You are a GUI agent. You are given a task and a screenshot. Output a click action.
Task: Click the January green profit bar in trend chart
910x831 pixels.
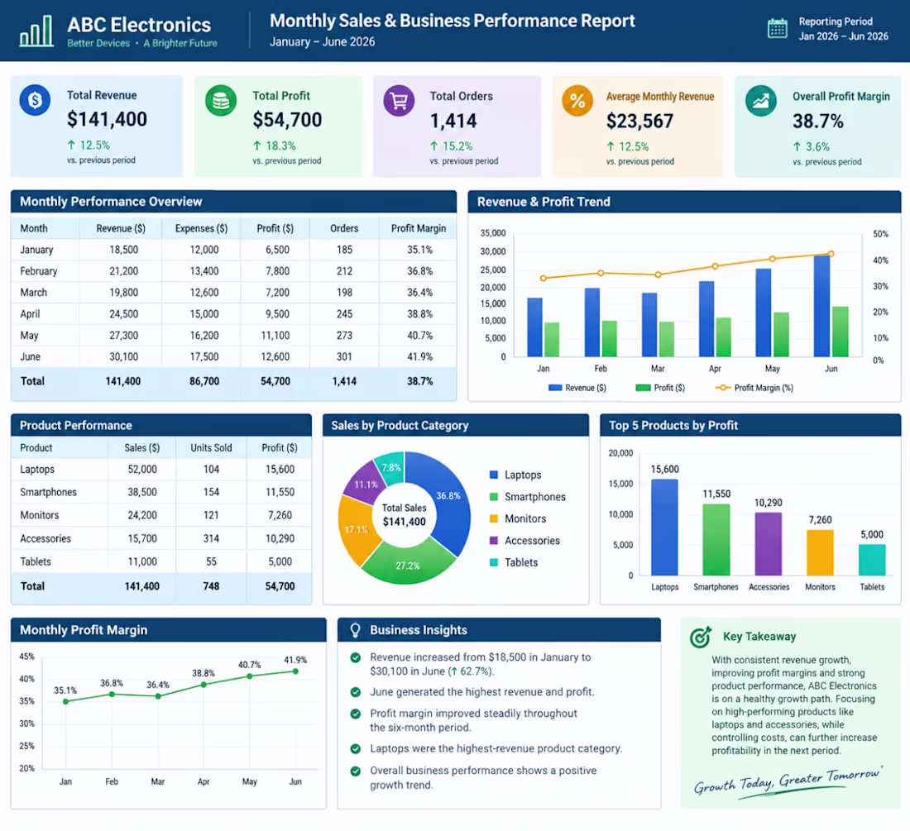click(552, 339)
